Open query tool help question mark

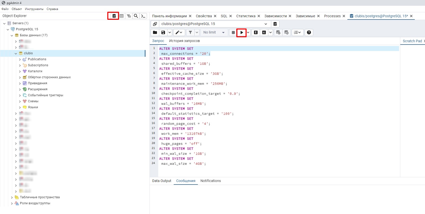(309, 32)
